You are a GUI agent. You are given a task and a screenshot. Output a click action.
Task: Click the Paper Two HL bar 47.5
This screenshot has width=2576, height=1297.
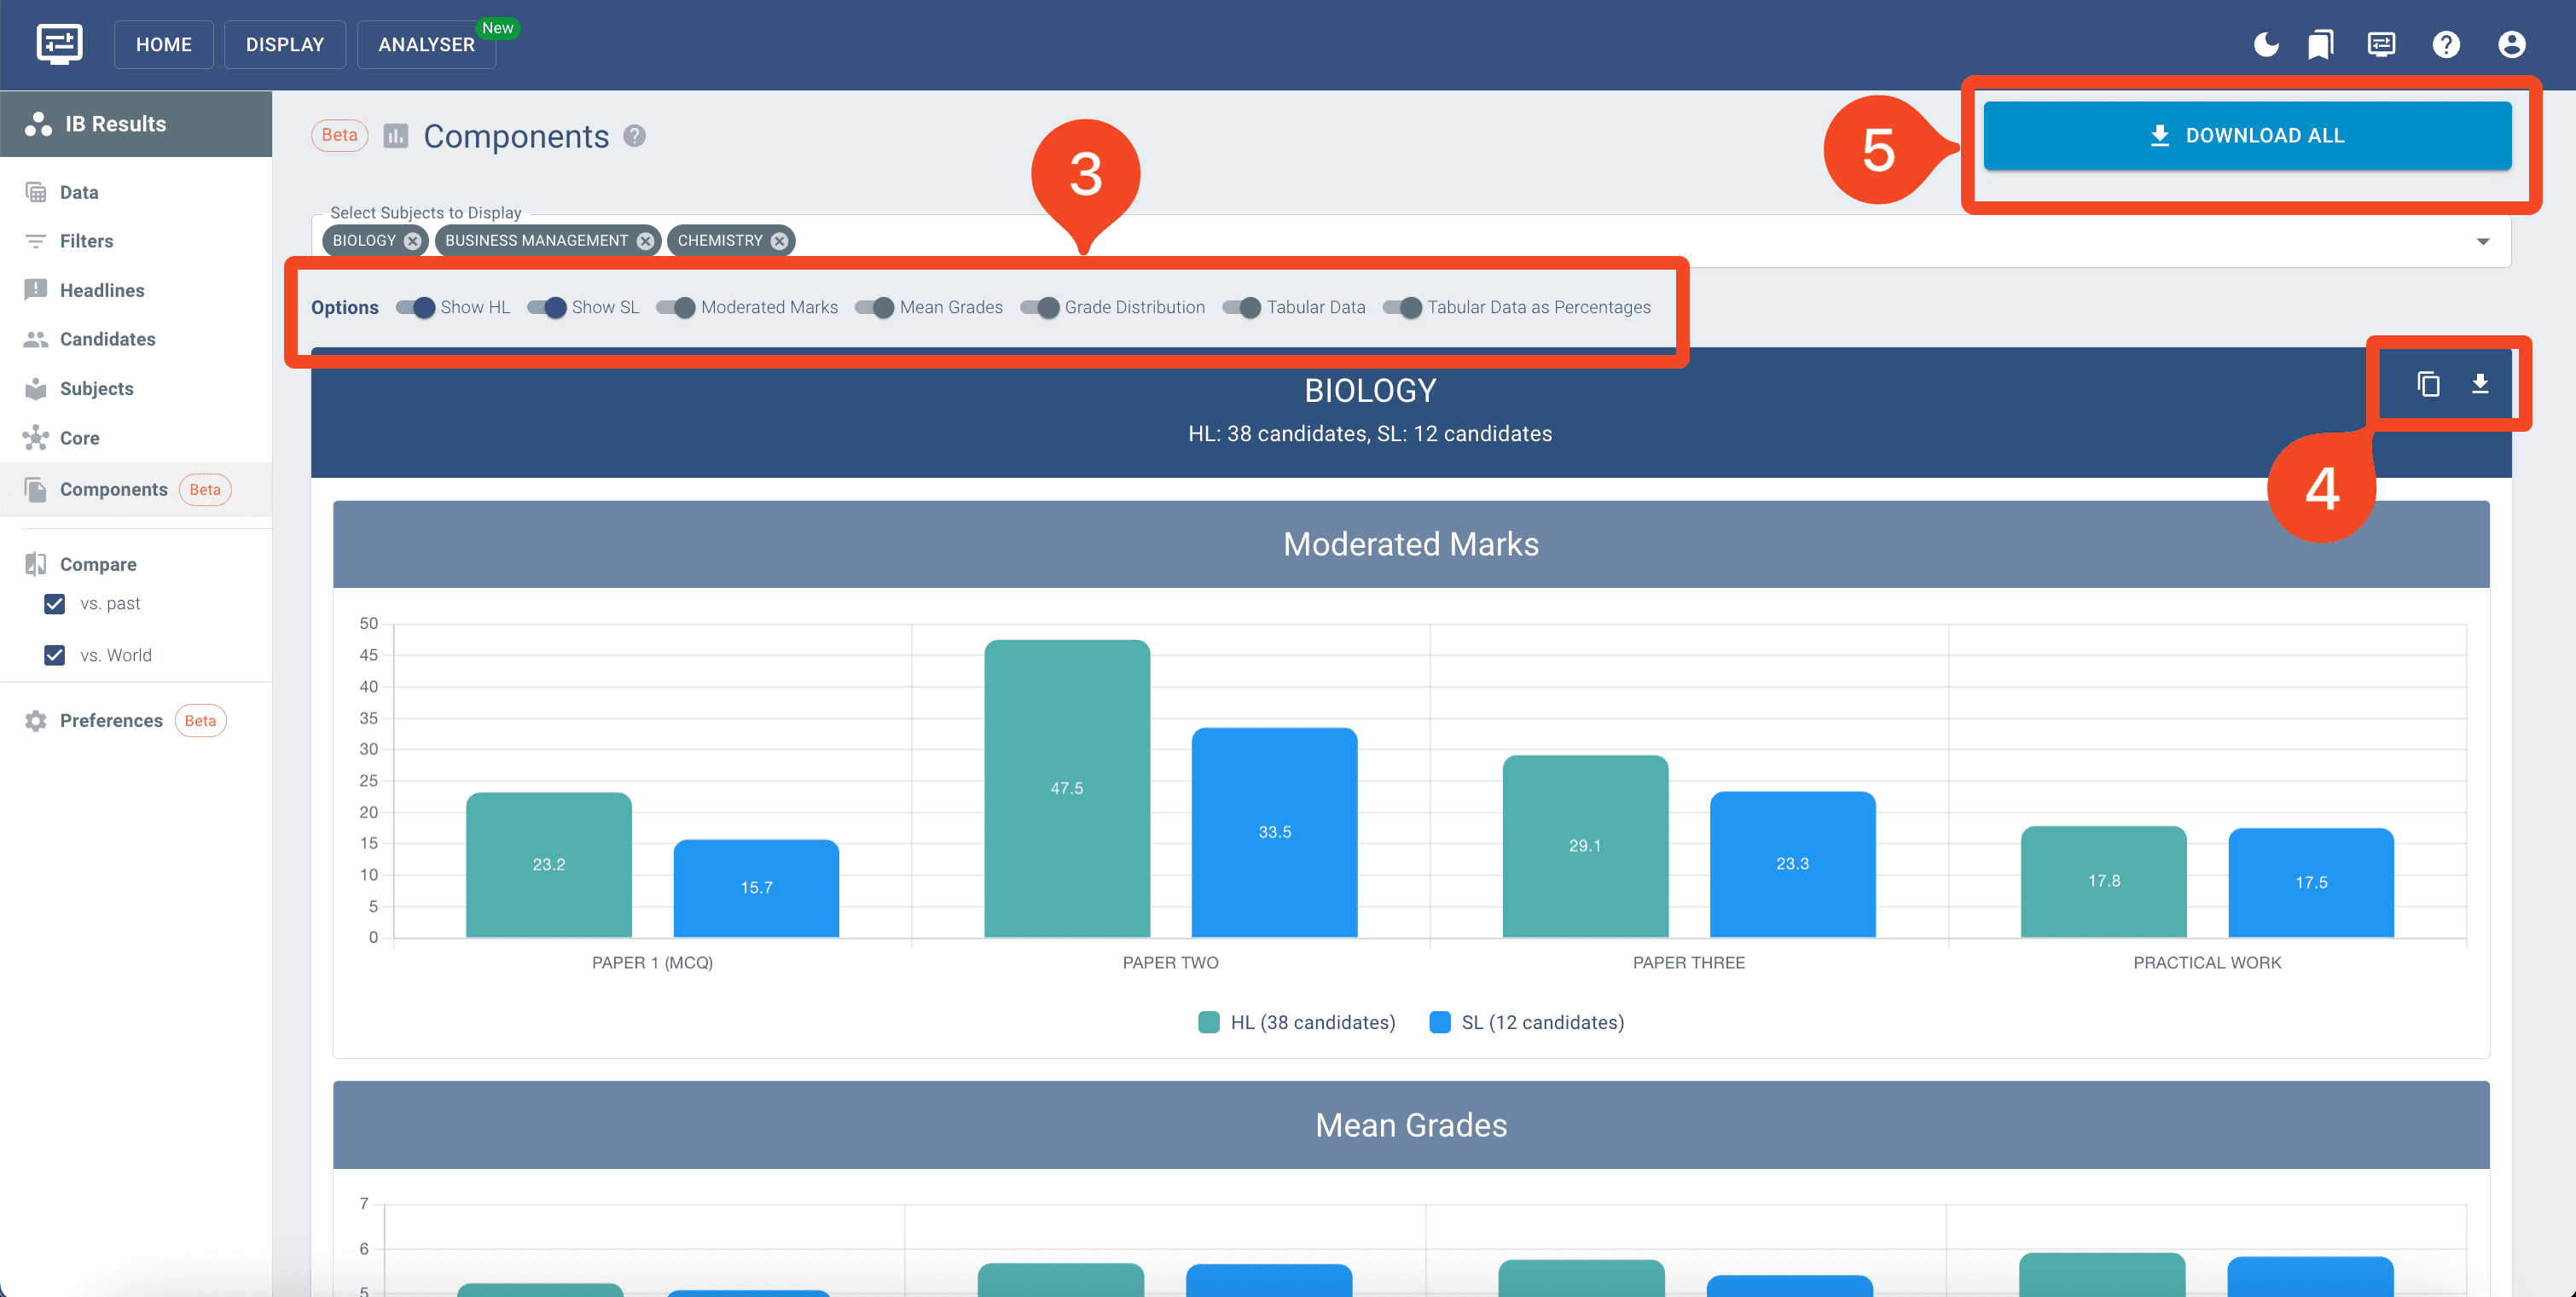[1067, 788]
